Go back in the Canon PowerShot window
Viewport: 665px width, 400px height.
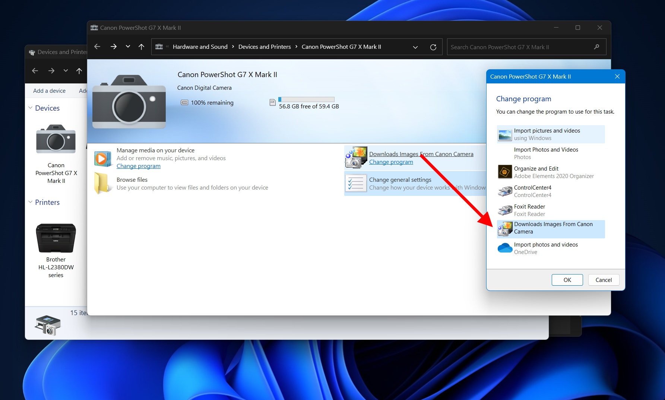click(97, 47)
